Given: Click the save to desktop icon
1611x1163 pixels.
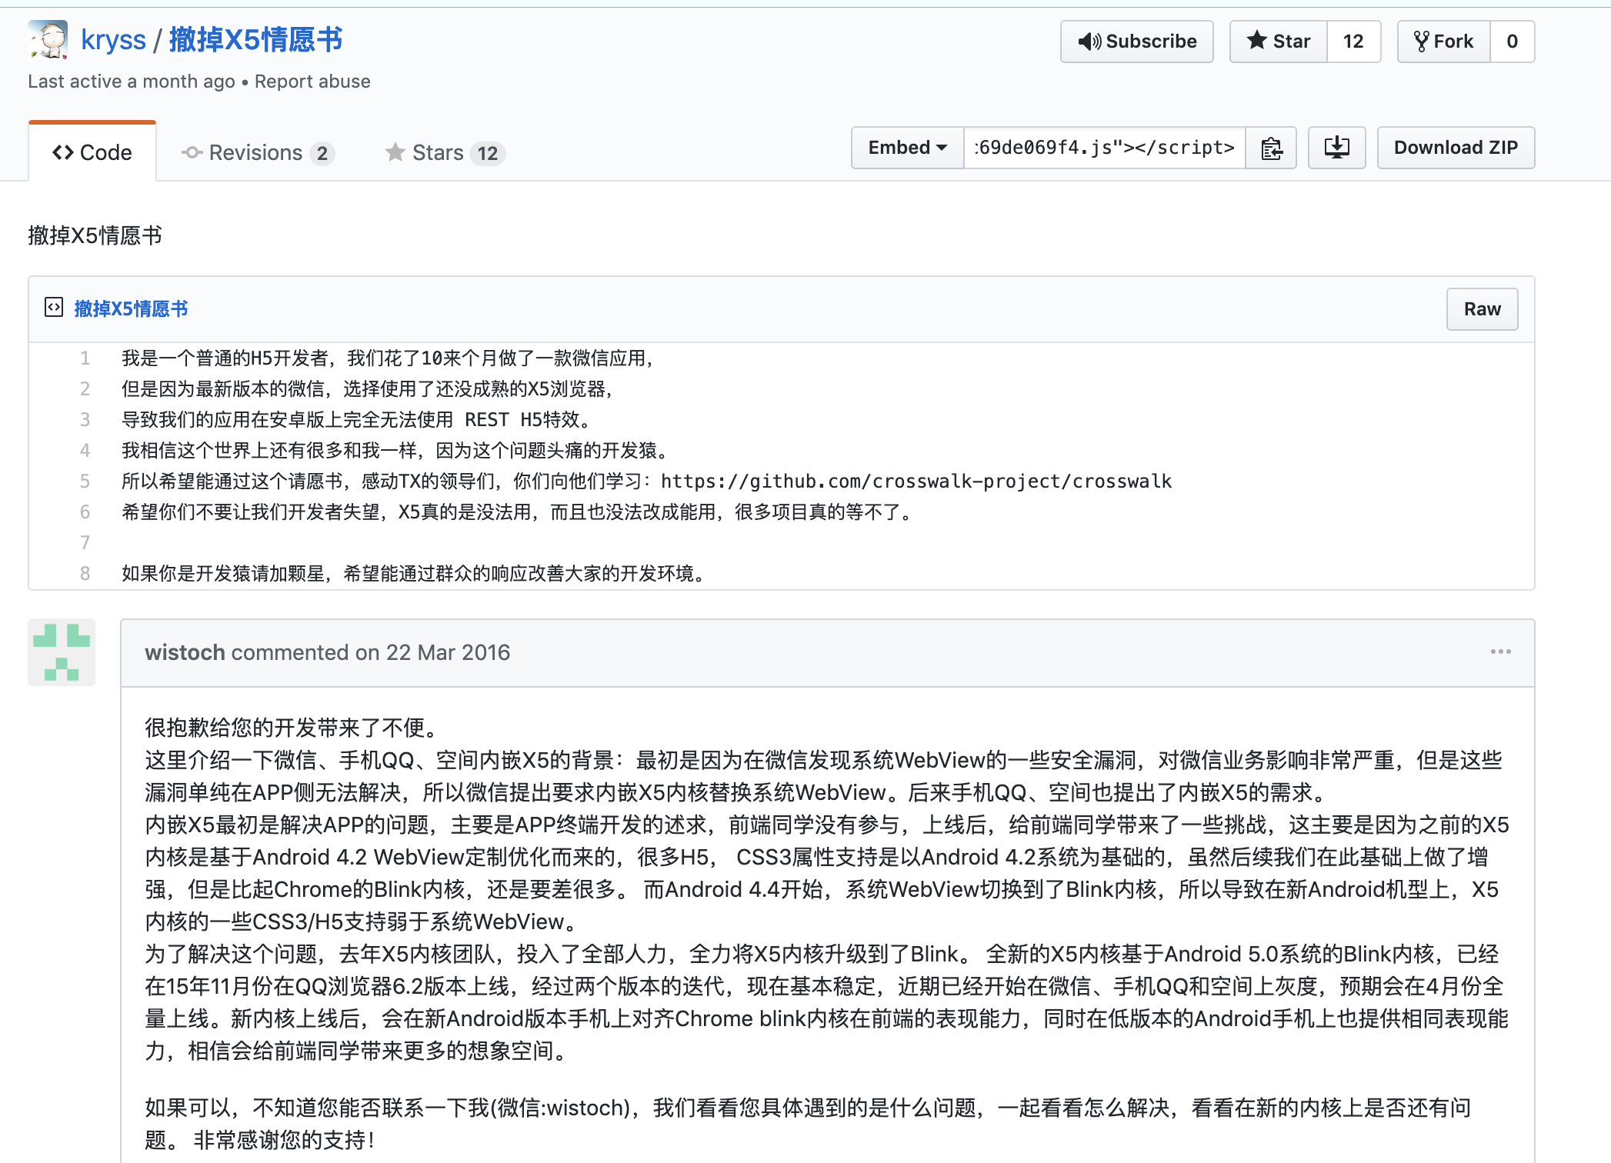Looking at the screenshot, I should click(1336, 148).
